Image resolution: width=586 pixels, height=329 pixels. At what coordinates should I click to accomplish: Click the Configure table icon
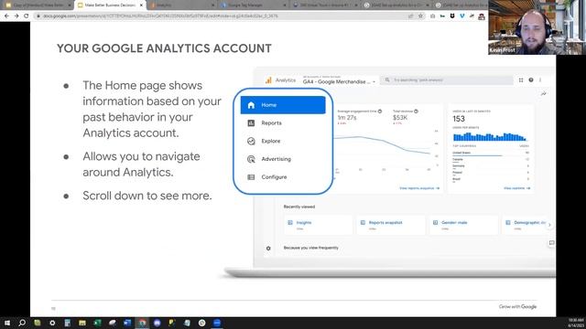point(251,177)
